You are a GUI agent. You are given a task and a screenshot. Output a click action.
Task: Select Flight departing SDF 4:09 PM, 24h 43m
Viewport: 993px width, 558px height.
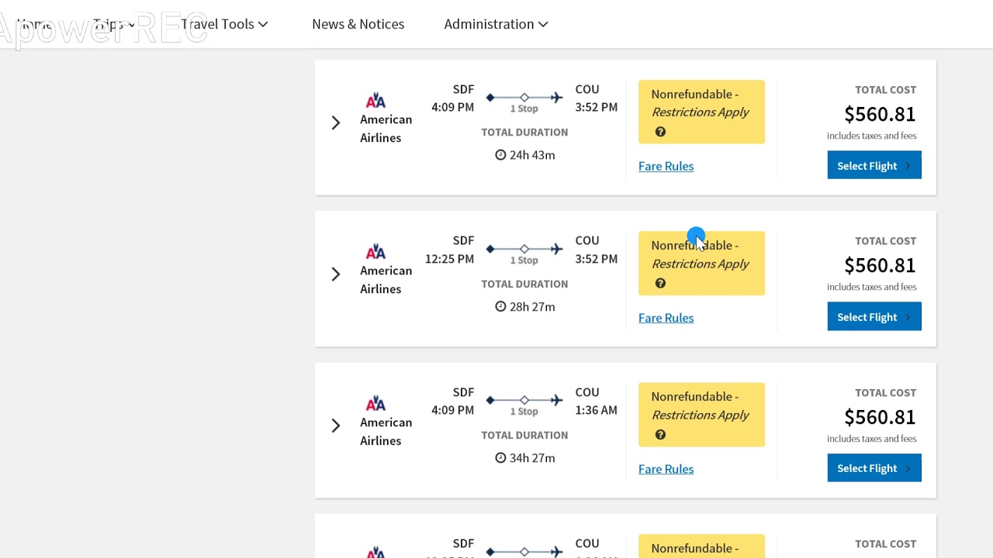click(x=874, y=165)
